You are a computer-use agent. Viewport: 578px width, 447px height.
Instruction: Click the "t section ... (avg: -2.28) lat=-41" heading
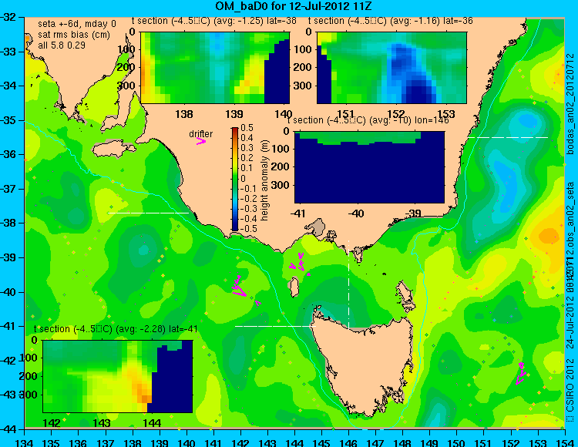tap(116, 329)
